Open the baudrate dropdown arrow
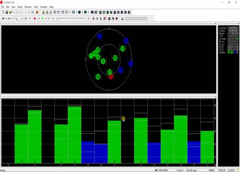 [12, 19]
